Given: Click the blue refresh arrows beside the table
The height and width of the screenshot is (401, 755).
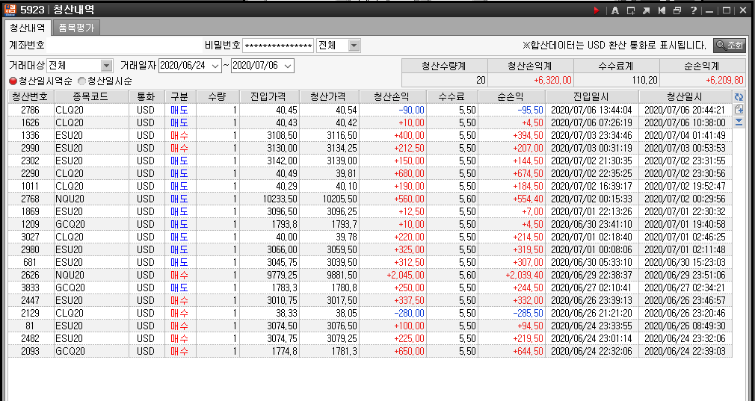Looking at the screenshot, I should [x=739, y=97].
